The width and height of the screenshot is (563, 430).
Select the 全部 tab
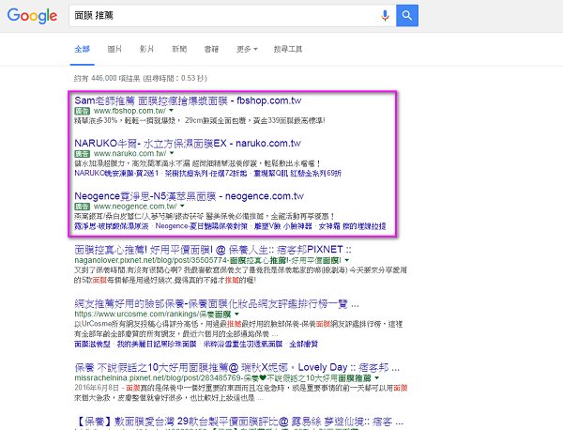(x=83, y=49)
